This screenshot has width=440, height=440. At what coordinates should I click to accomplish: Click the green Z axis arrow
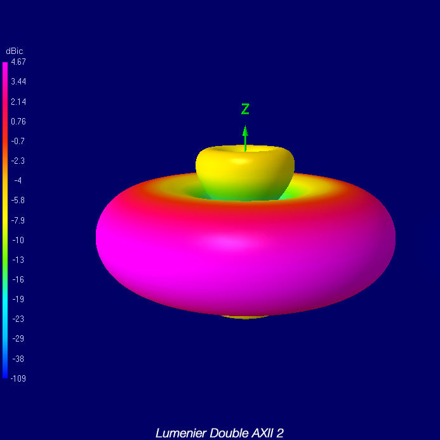pyautogui.click(x=245, y=137)
